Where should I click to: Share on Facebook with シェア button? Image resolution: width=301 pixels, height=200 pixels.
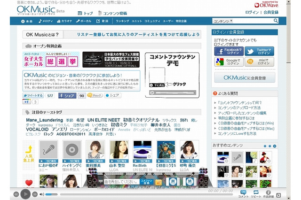(x=67, y=96)
